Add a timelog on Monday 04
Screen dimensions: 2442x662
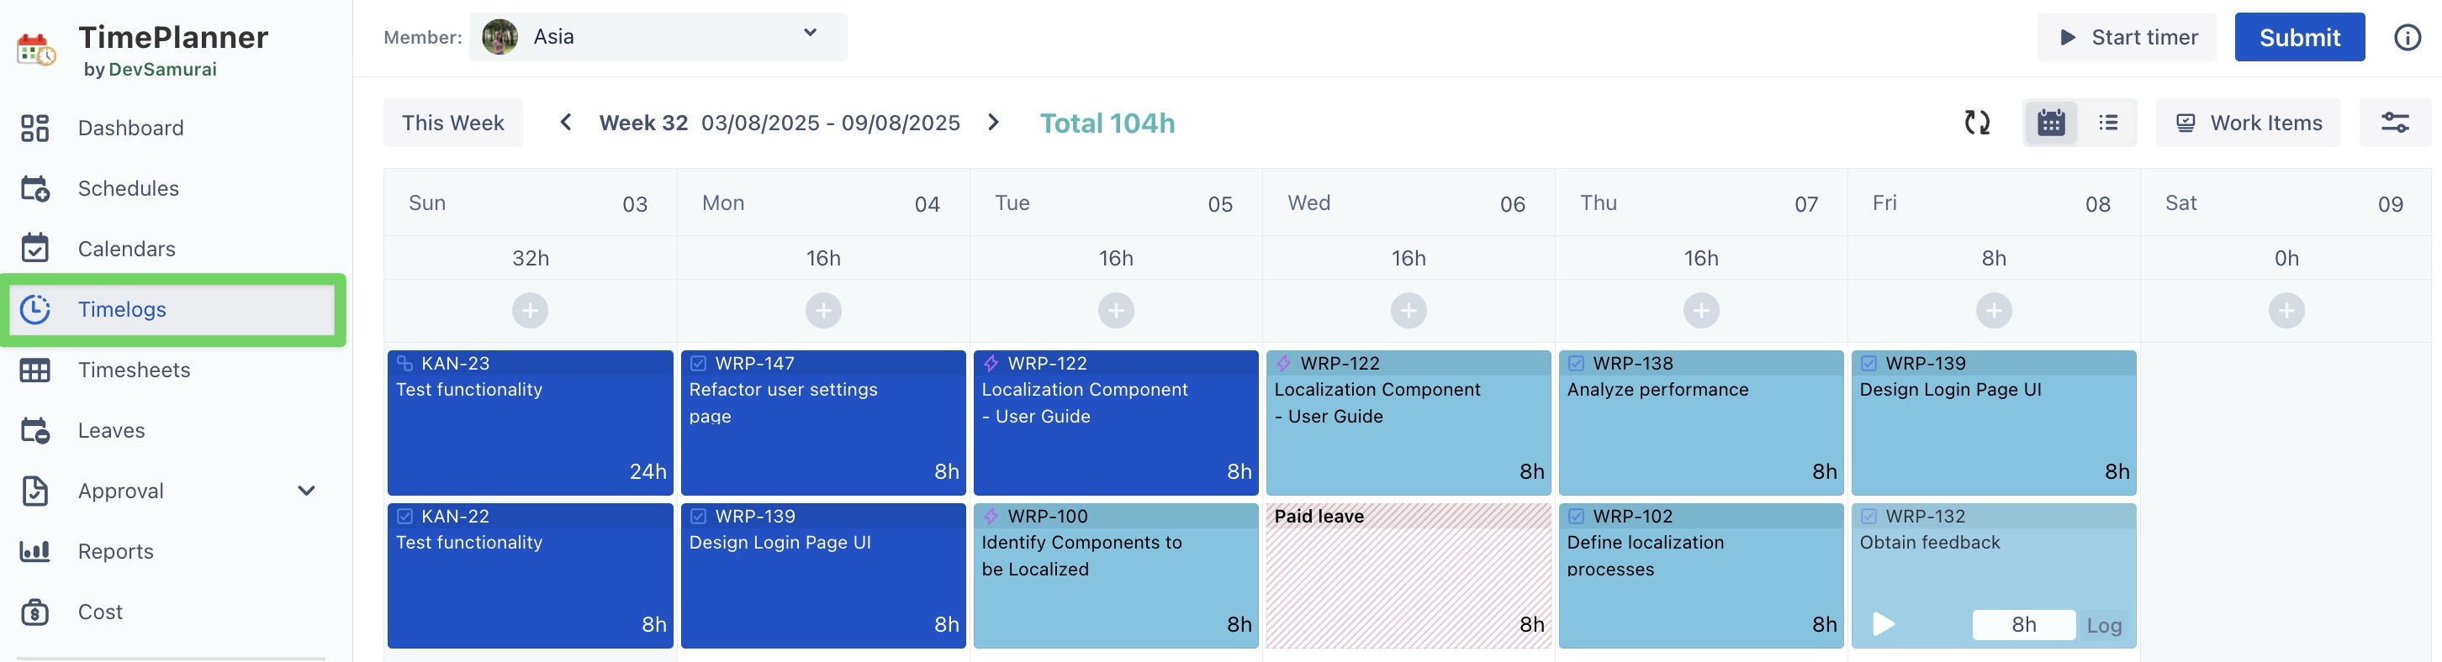[823, 311]
